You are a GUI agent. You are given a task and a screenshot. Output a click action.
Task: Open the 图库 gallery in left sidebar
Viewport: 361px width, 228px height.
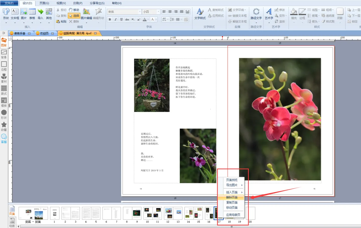(4, 42)
